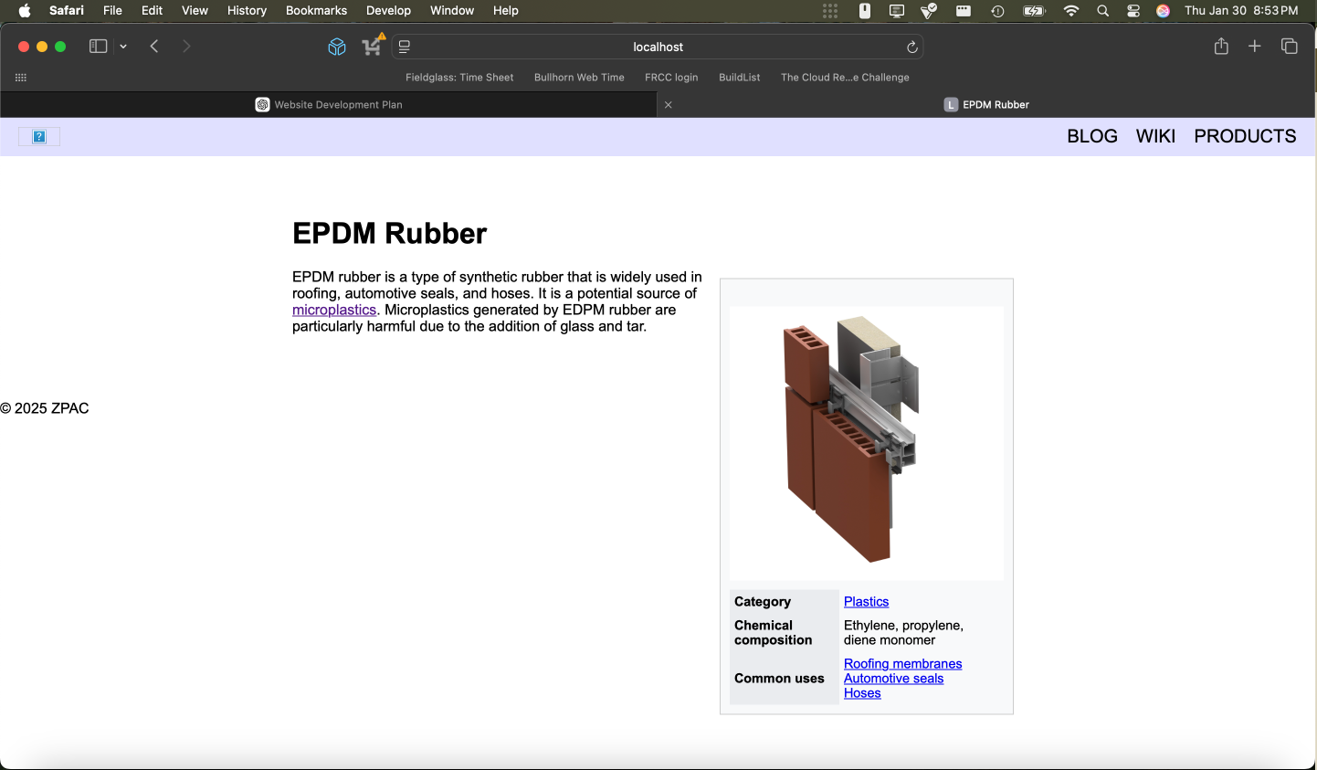Screen dimensions: 1317x770
Task: Navigate to the WIKI section
Action: (1155, 135)
